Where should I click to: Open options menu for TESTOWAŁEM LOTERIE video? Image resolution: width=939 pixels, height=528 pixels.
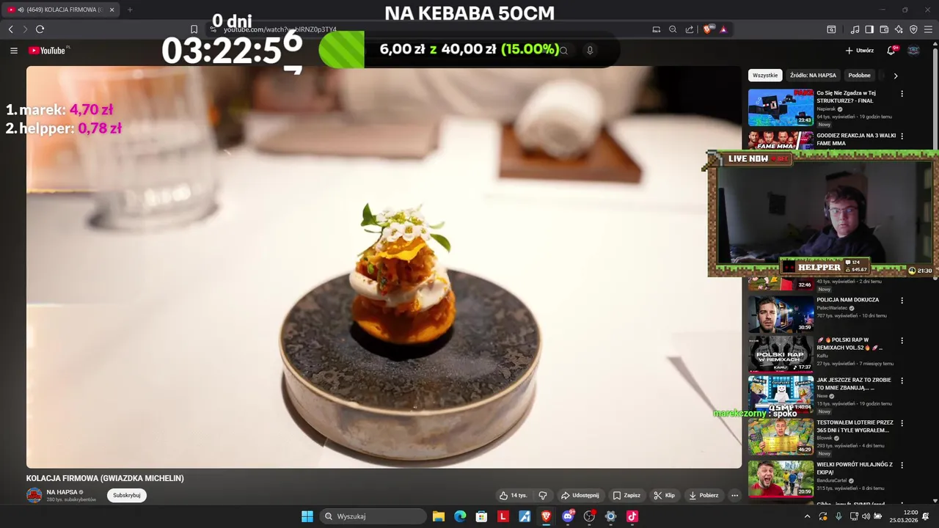[902, 423]
